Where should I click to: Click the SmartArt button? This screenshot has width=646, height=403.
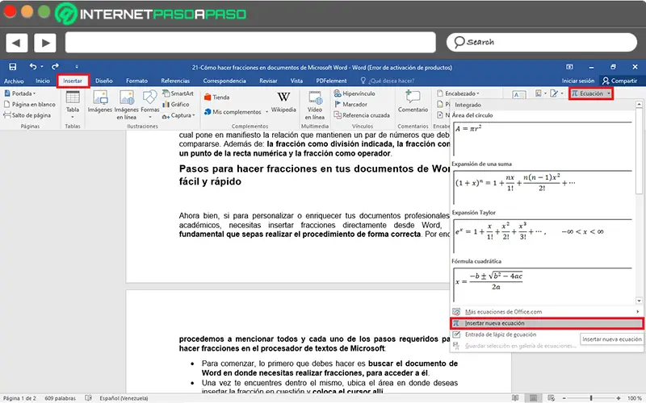(176, 93)
